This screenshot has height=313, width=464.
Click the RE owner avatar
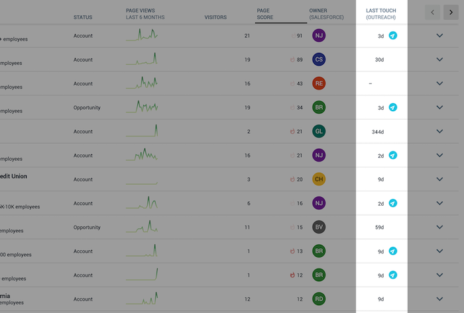pos(319,83)
